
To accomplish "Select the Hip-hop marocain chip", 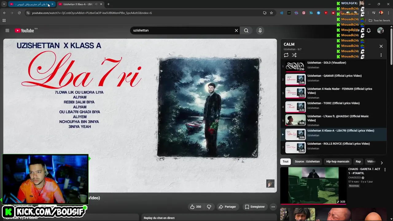I will coord(338,161).
